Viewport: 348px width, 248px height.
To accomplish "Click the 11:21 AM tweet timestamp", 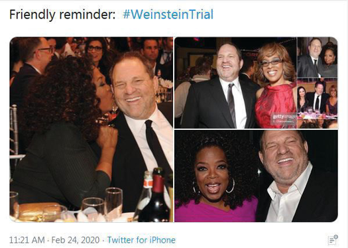I will coord(27,240).
